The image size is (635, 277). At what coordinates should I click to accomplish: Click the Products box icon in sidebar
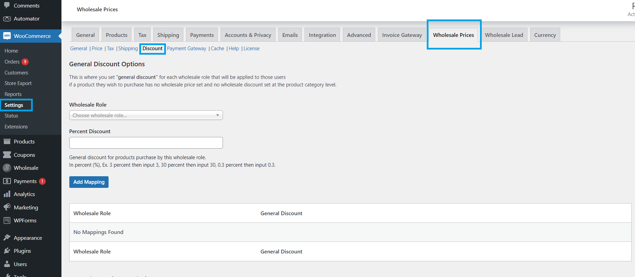[x=7, y=141]
